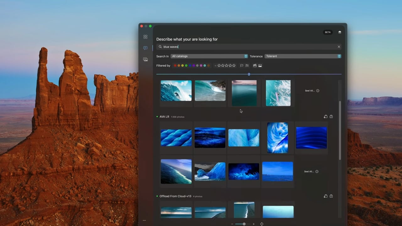Open deep blue abstract curves thumbnail

pos(312,137)
